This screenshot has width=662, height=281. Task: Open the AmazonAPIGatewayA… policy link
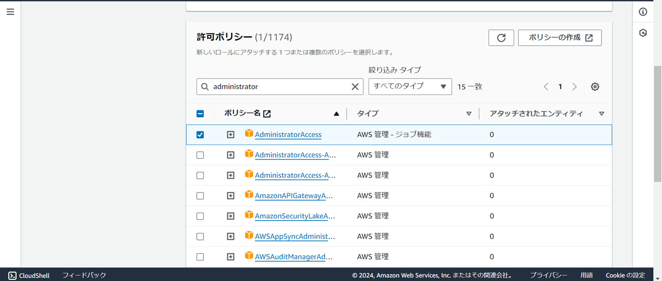pos(294,196)
